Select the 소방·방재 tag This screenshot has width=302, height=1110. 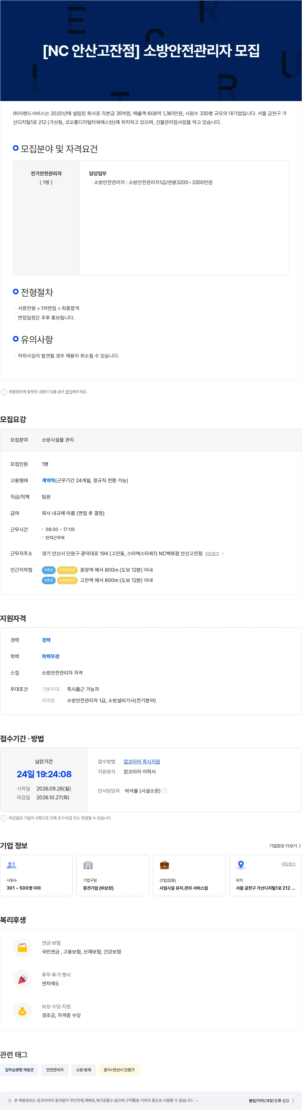pos(84,1070)
